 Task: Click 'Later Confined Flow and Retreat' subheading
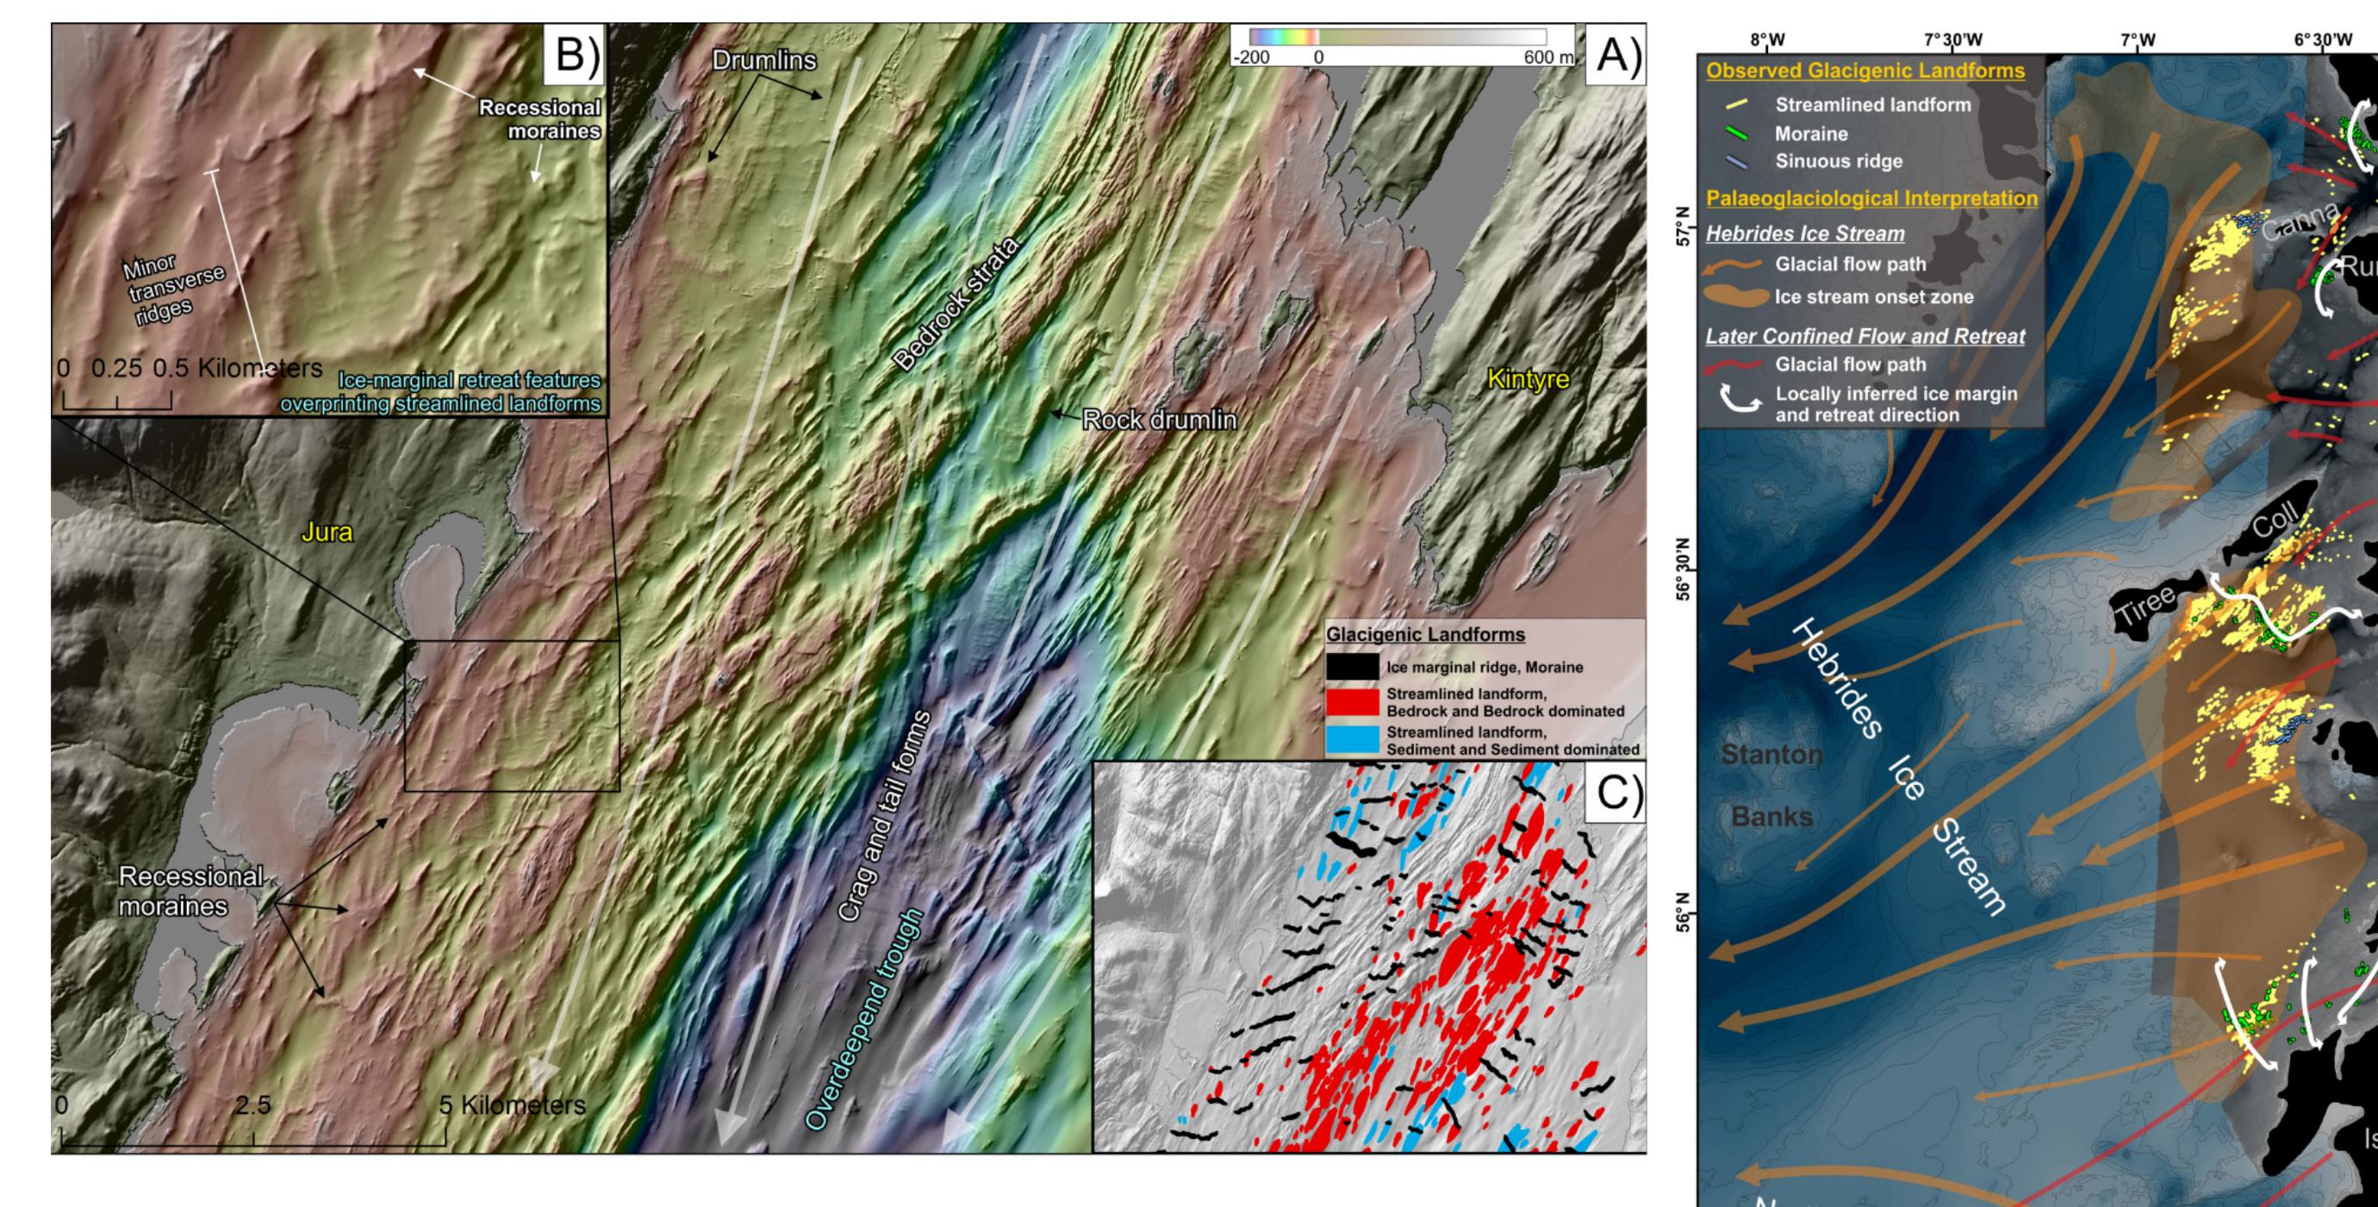(1864, 336)
